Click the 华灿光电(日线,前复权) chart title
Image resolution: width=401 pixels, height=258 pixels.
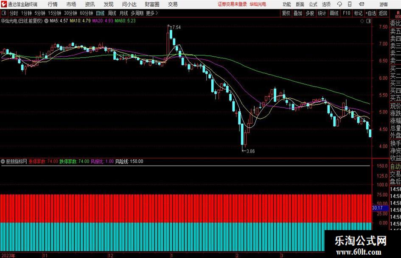[x=22, y=21]
